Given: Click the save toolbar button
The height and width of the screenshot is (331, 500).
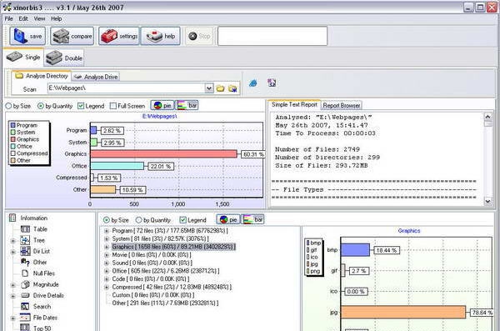Looking at the screenshot, I should click(27, 36).
